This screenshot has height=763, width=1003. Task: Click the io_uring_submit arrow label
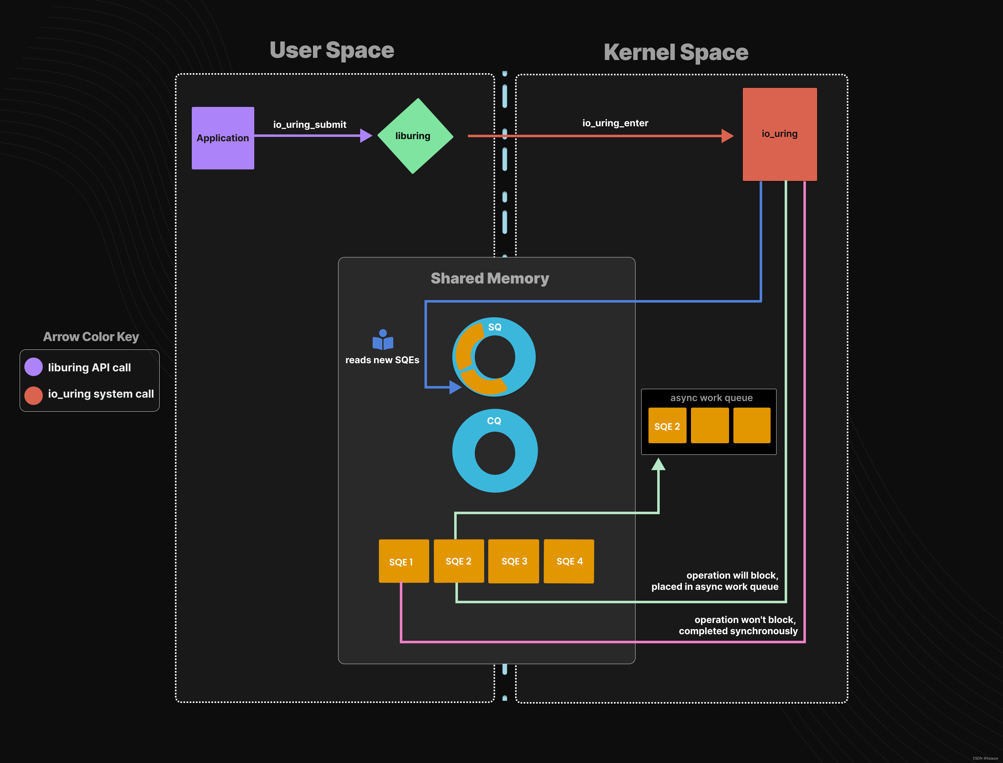(310, 124)
